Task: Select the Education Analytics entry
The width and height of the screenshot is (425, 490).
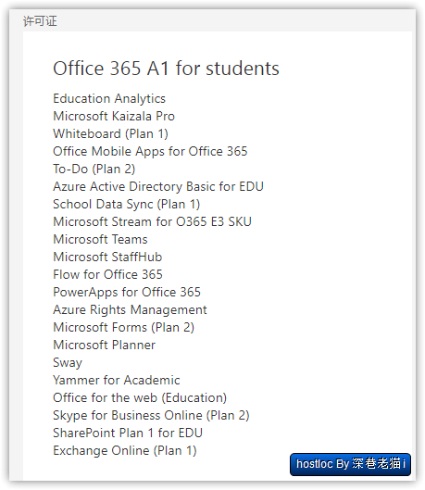Action: coord(109,99)
